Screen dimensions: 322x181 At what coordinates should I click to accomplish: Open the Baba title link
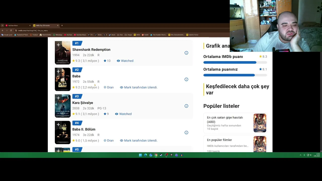point(76,76)
